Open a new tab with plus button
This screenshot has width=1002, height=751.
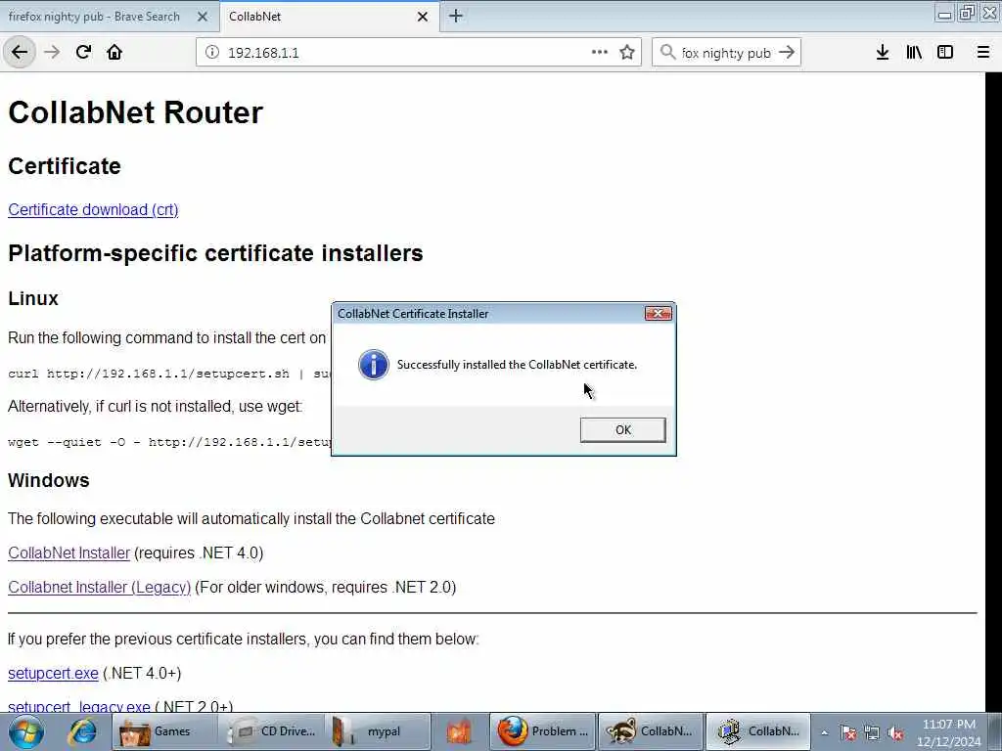tap(456, 16)
